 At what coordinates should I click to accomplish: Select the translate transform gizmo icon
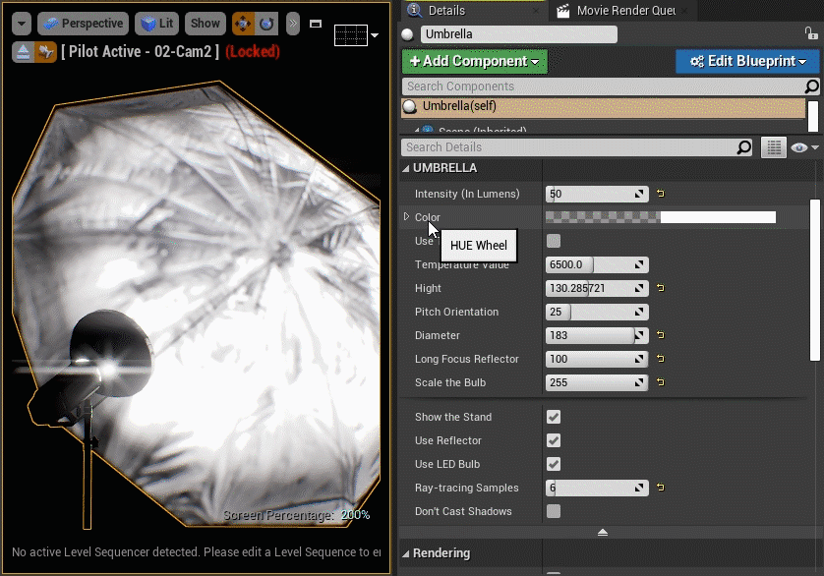[242, 24]
